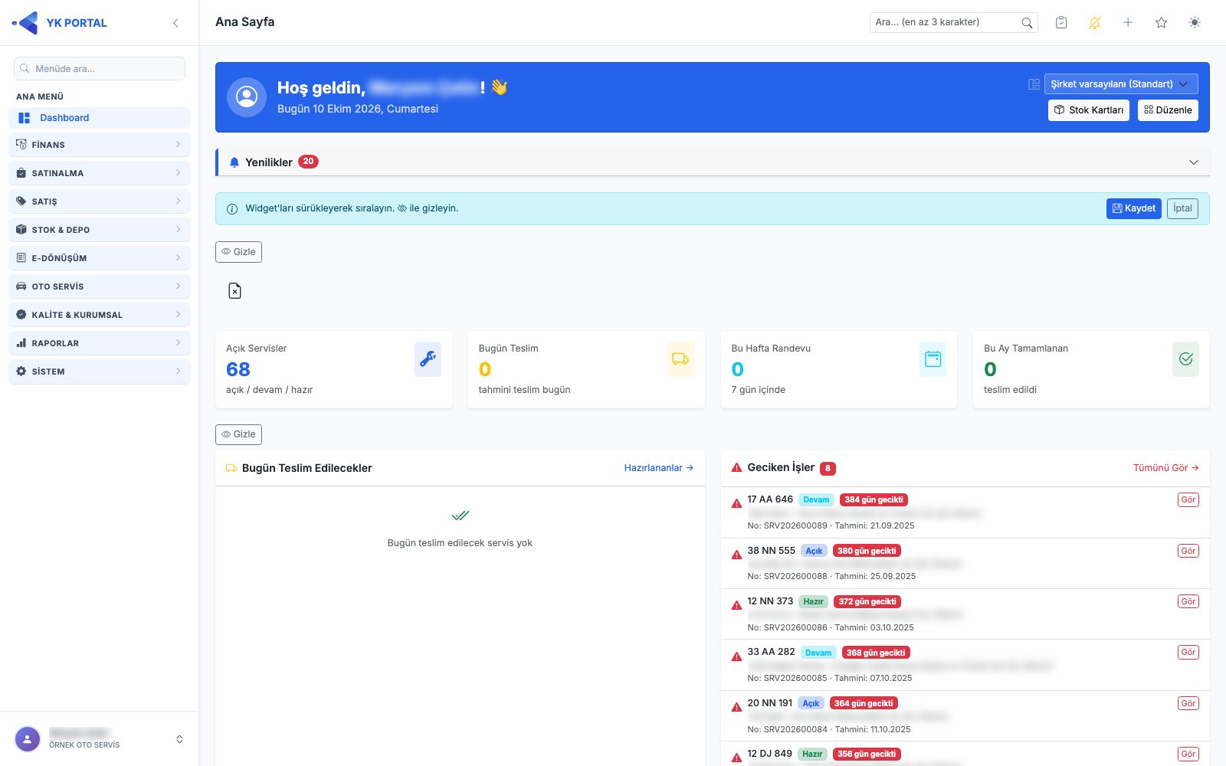Open the OTO SERVİS menu
1226x766 pixels.
(100, 286)
